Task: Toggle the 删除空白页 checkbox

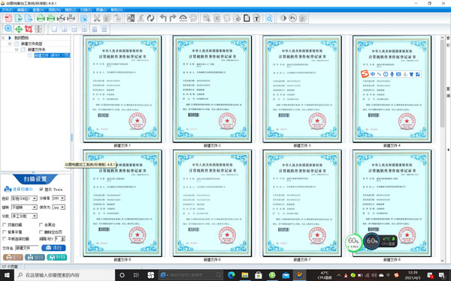Action: (x=41, y=232)
